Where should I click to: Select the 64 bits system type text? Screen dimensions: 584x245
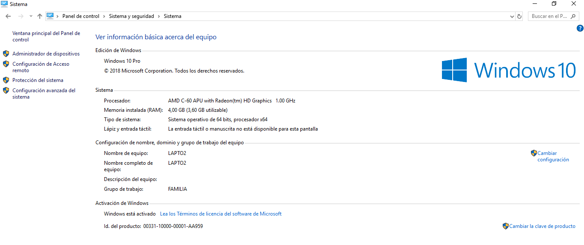coord(218,120)
